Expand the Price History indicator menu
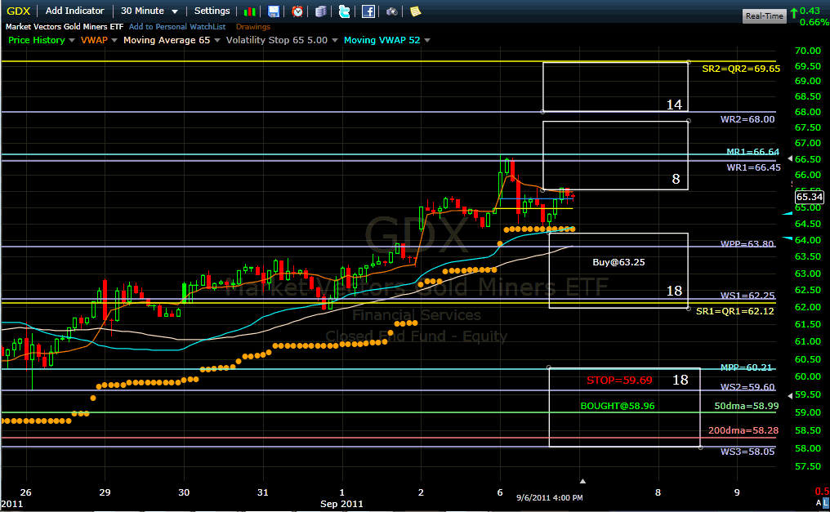Screen dimensions: 830x512 pyautogui.click(x=41, y=40)
